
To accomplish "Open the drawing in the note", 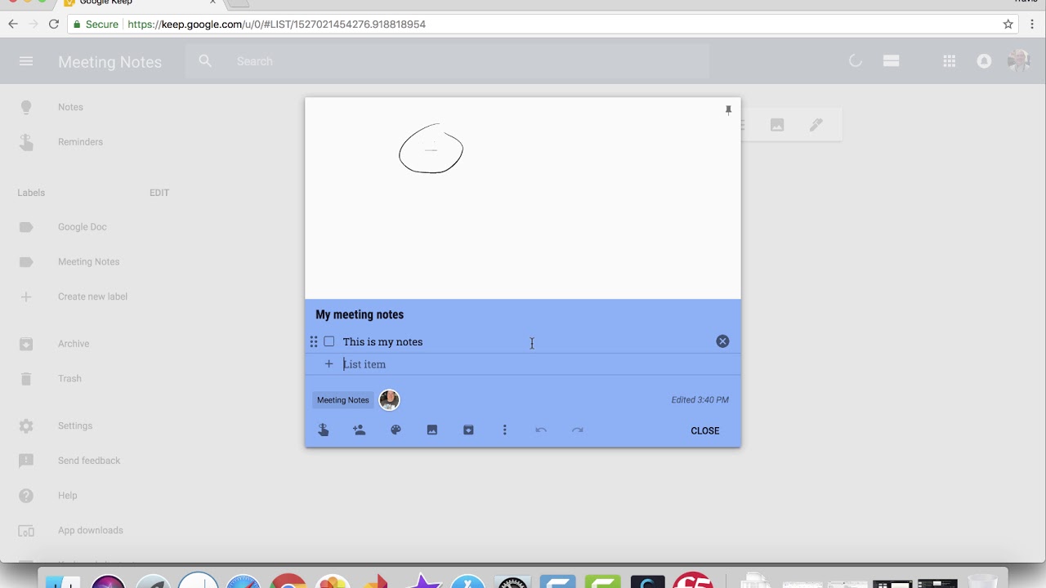I will (523, 198).
